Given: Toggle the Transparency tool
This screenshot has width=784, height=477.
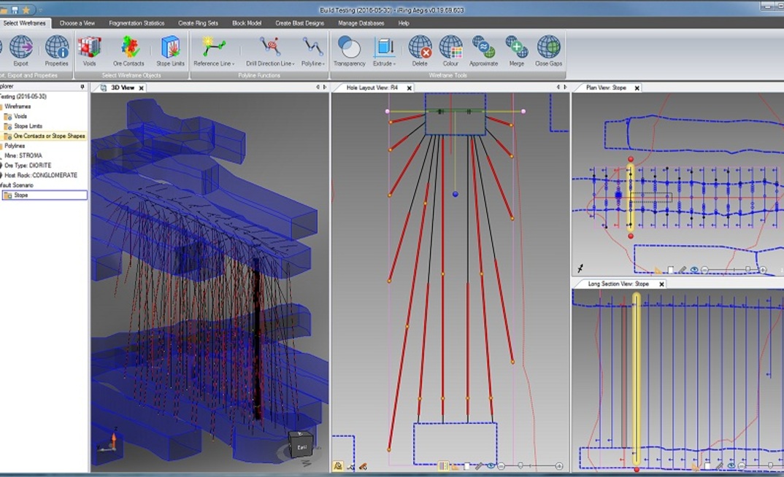Looking at the screenshot, I should pos(348,50).
